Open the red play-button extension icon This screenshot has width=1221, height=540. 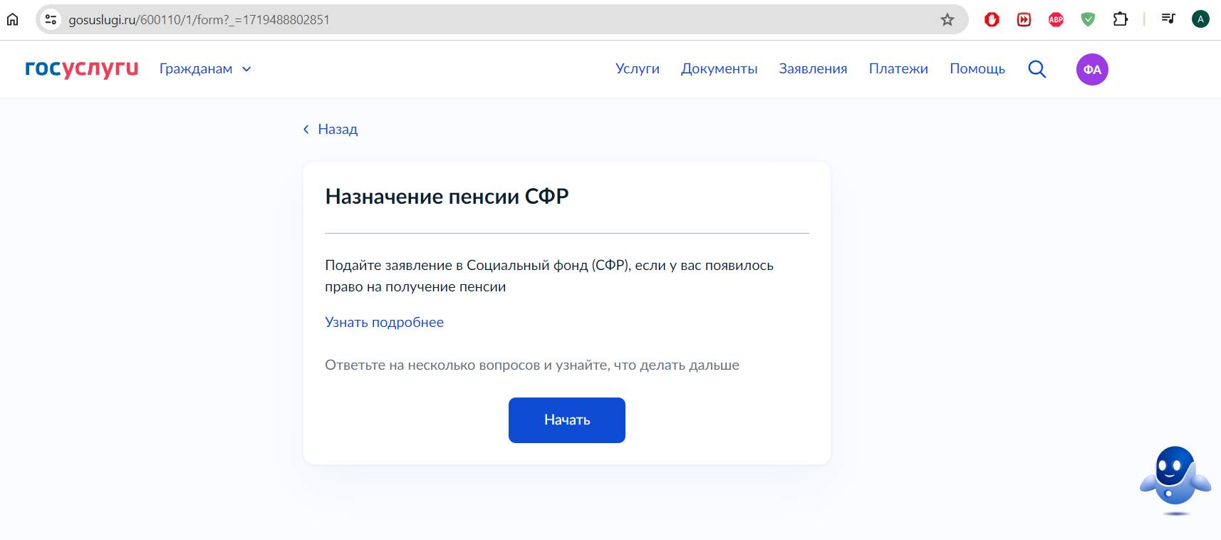1024,20
